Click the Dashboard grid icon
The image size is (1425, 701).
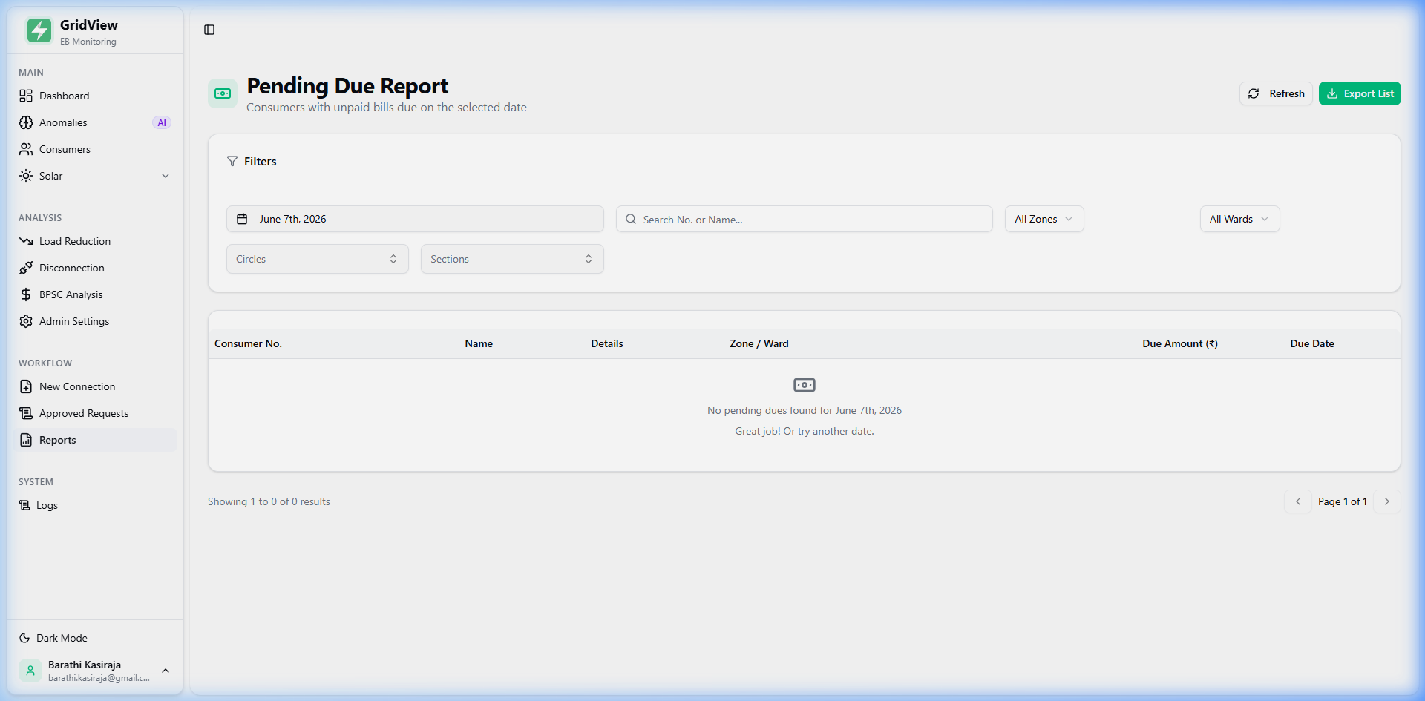(x=26, y=96)
